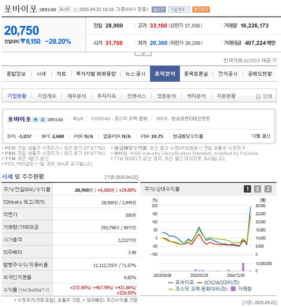Click the 시가 31,700 value

(x=114, y=43)
